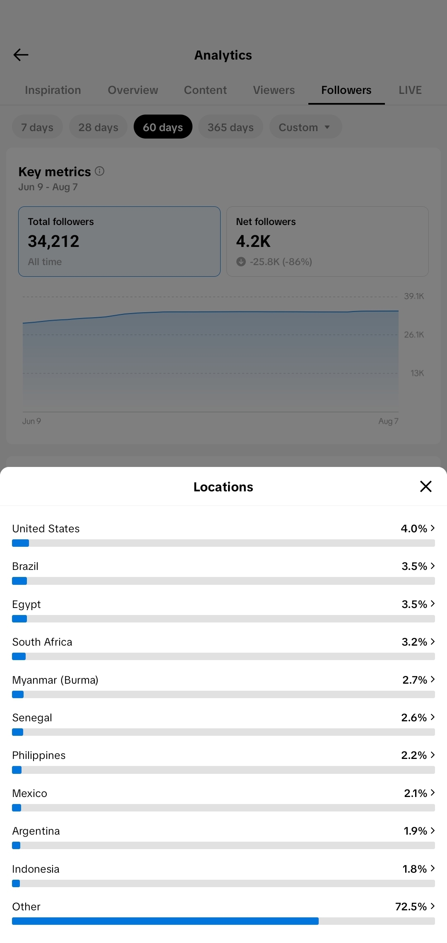Image resolution: width=447 pixels, height=943 pixels.
Task: Select the 28 days filter
Action: coord(98,127)
